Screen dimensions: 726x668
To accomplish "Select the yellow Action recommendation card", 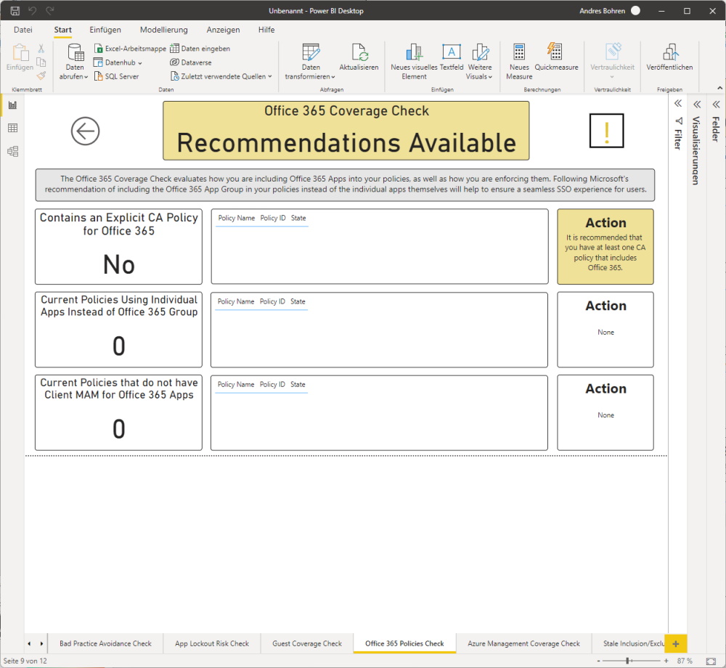I will (605, 246).
